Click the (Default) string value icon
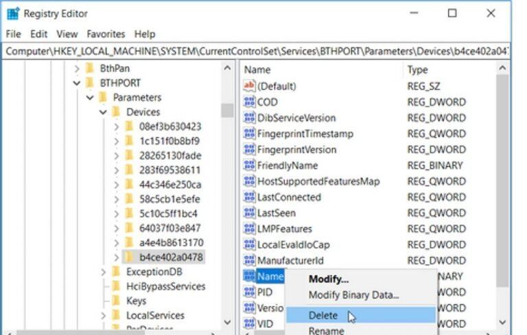The height and width of the screenshot is (335, 527). (x=249, y=86)
